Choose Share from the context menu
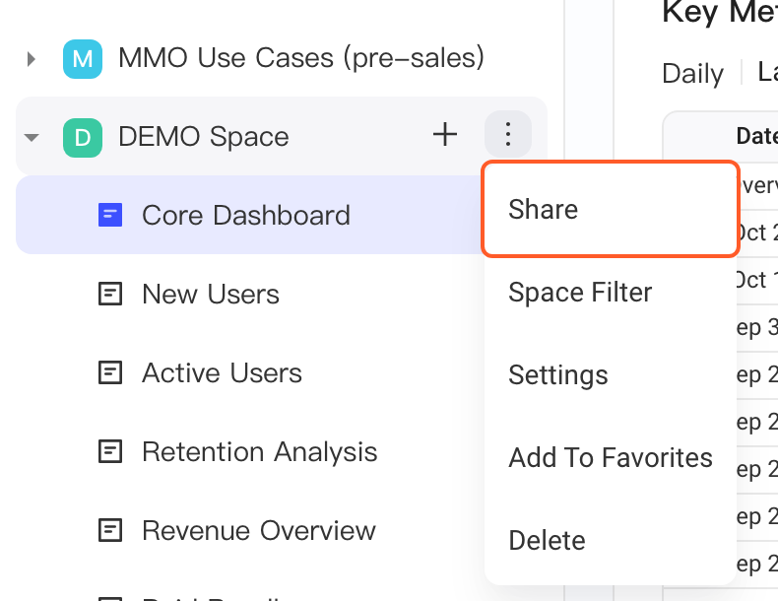This screenshot has width=778, height=601. (611, 209)
